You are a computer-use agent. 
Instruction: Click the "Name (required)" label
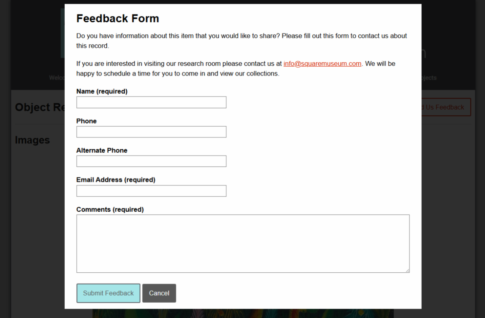click(x=102, y=91)
